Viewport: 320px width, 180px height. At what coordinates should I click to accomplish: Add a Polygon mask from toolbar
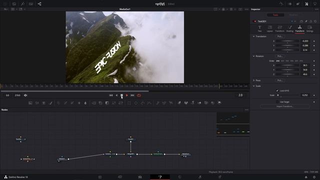tap(142, 103)
